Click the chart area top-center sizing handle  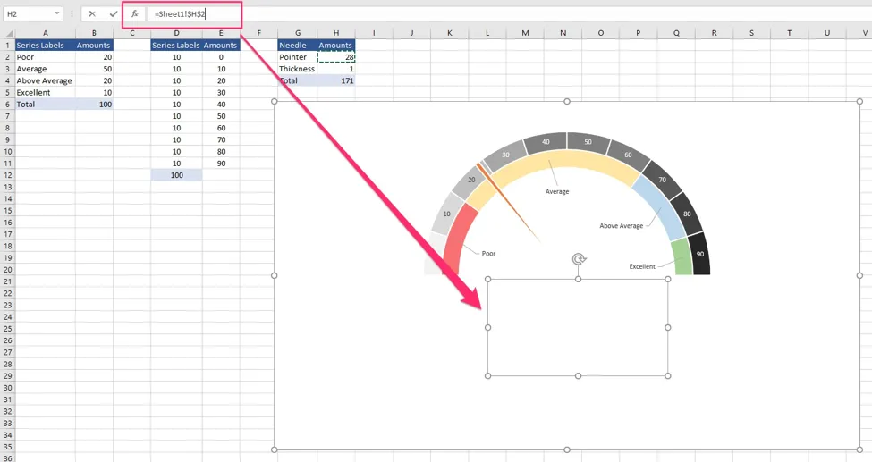[x=567, y=101]
